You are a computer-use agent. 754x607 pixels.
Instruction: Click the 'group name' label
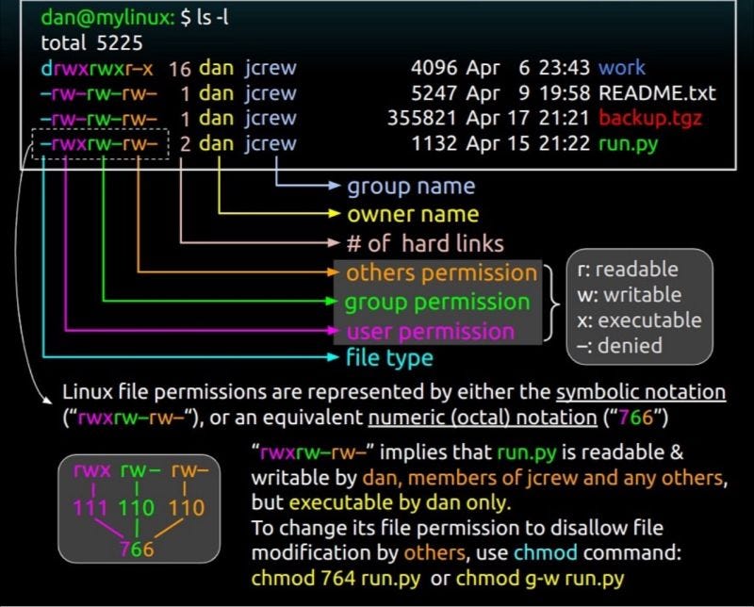411,188
